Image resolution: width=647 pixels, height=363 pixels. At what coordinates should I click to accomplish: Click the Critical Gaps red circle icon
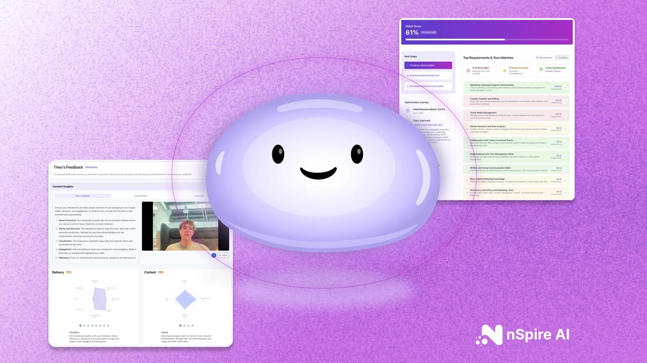point(468,70)
